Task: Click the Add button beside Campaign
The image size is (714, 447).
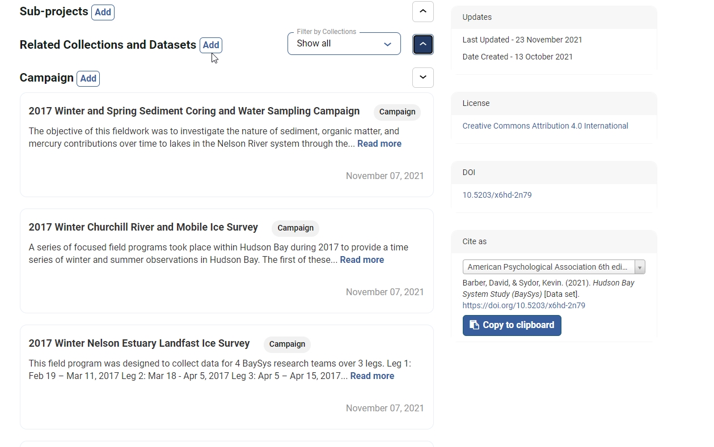Action: pos(88,79)
